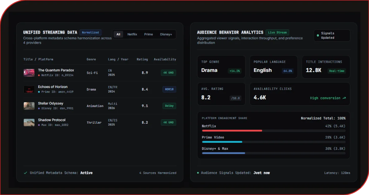Image resolution: width=369 pixels, height=195 pixels.
Task: Click the Live Stream badge
Action: tap(277, 32)
